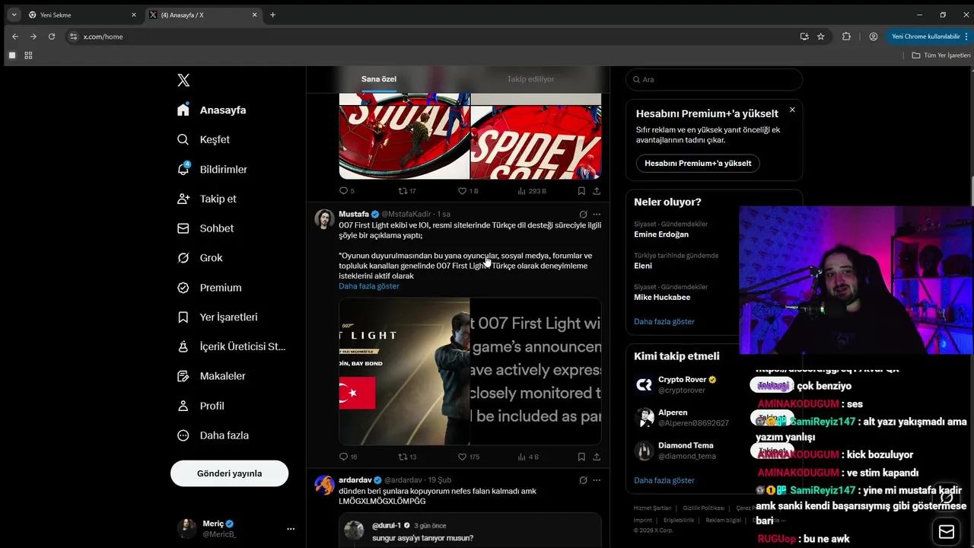Open Diamond Tema suggested profile
This screenshot has width=974, height=548.
686,445
